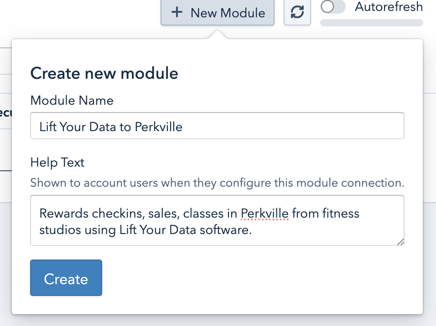Place cursor after 'software.' in Help Text
This screenshot has height=326, width=436.
pos(252,230)
